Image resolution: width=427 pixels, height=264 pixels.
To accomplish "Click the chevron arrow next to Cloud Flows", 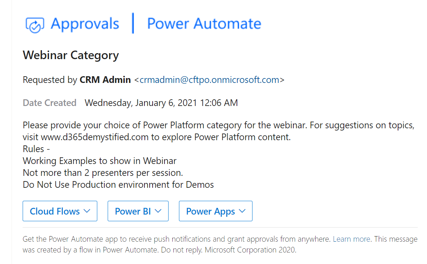I will pos(87,211).
